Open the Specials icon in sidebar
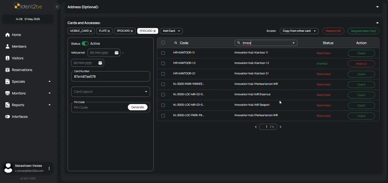Viewport: 388px width, 183px height. (7, 81)
